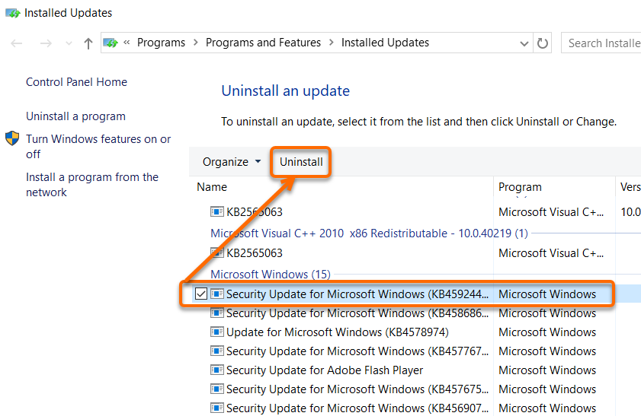Click the Uninstall toolbar button

click(x=301, y=162)
